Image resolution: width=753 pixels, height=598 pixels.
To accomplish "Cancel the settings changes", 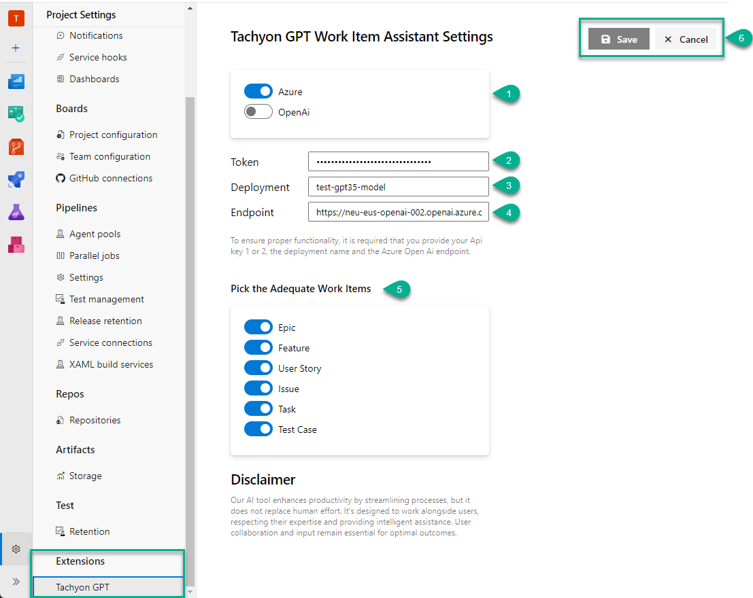I will [x=686, y=39].
